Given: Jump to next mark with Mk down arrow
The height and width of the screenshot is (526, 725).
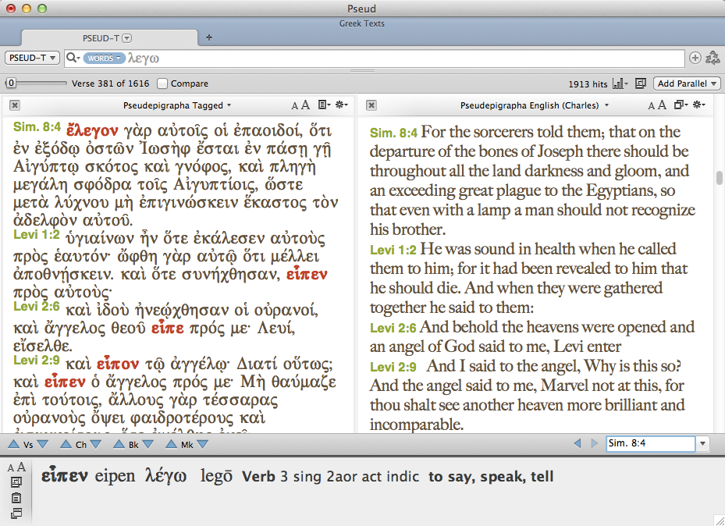Looking at the screenshot, I should point(203,444).
